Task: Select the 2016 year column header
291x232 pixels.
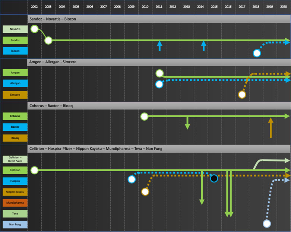Action: pyautogui.click(x=228, y=7)
